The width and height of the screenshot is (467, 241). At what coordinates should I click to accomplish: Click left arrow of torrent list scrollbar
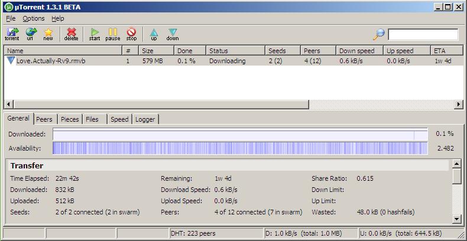click(x=9, y=105)
